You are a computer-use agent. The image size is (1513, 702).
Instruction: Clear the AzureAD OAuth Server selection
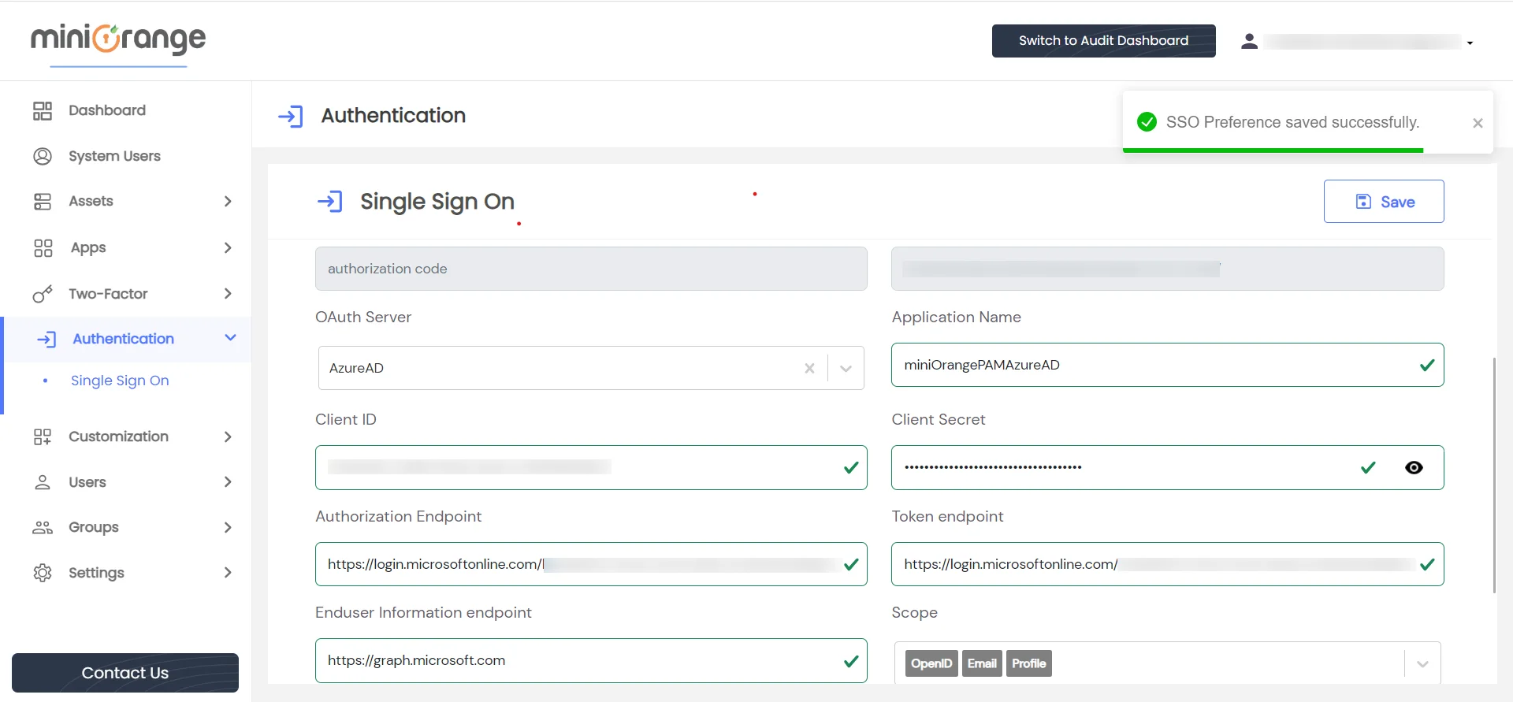809,368
